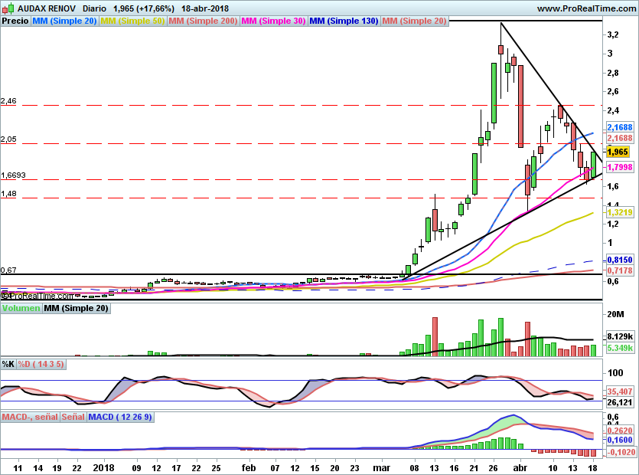Open the MM (Simple 200) indicator label
The image size is (639, 475).
(x=203, y=21)
